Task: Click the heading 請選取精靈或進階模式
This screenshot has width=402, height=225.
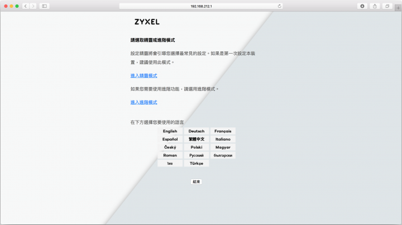Action: tap(152, 40)
